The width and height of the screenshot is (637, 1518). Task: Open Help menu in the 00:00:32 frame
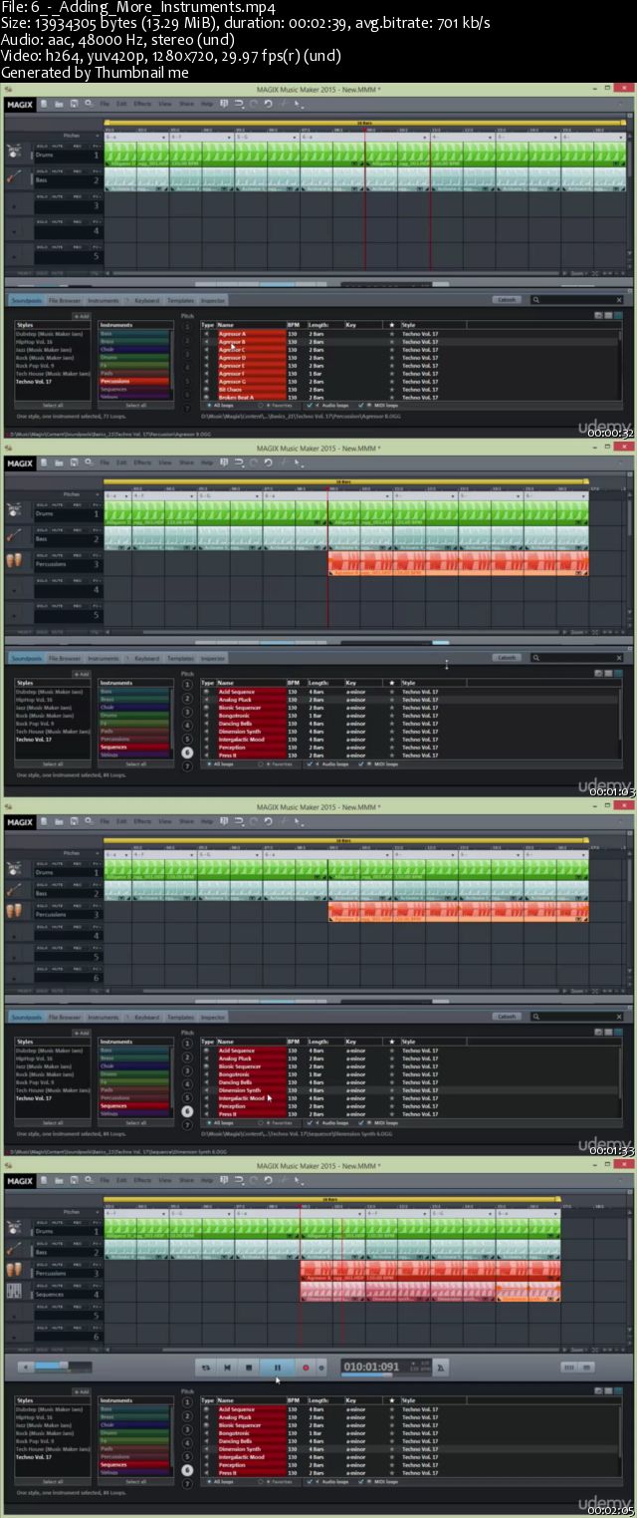(x=207, y=104)
